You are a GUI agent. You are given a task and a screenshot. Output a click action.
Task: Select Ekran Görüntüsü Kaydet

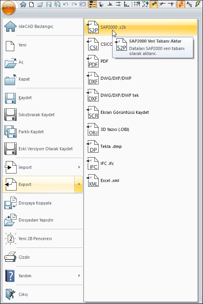click(141, 112)
